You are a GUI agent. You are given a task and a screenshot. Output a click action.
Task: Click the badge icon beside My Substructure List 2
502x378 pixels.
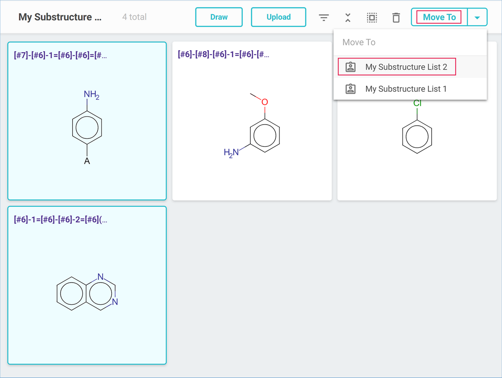[351, 67]
